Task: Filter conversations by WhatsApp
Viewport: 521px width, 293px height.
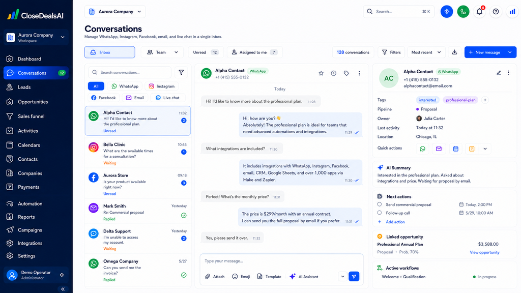Action: tap(125, 86)
